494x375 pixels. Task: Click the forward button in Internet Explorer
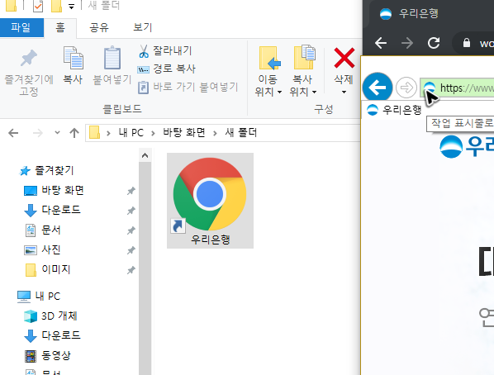click(406, 88)
